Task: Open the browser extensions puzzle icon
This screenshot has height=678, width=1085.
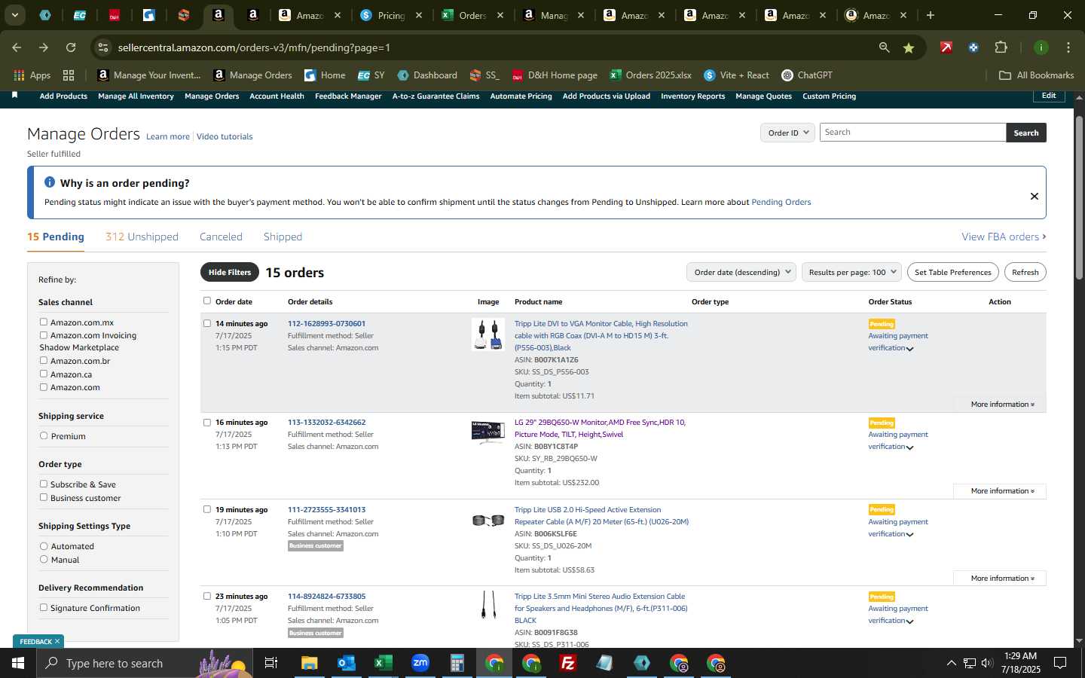Action: point(1001,47)
